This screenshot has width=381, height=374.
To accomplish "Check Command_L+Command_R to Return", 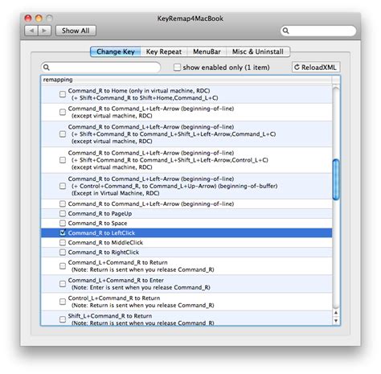I will 63,266.
